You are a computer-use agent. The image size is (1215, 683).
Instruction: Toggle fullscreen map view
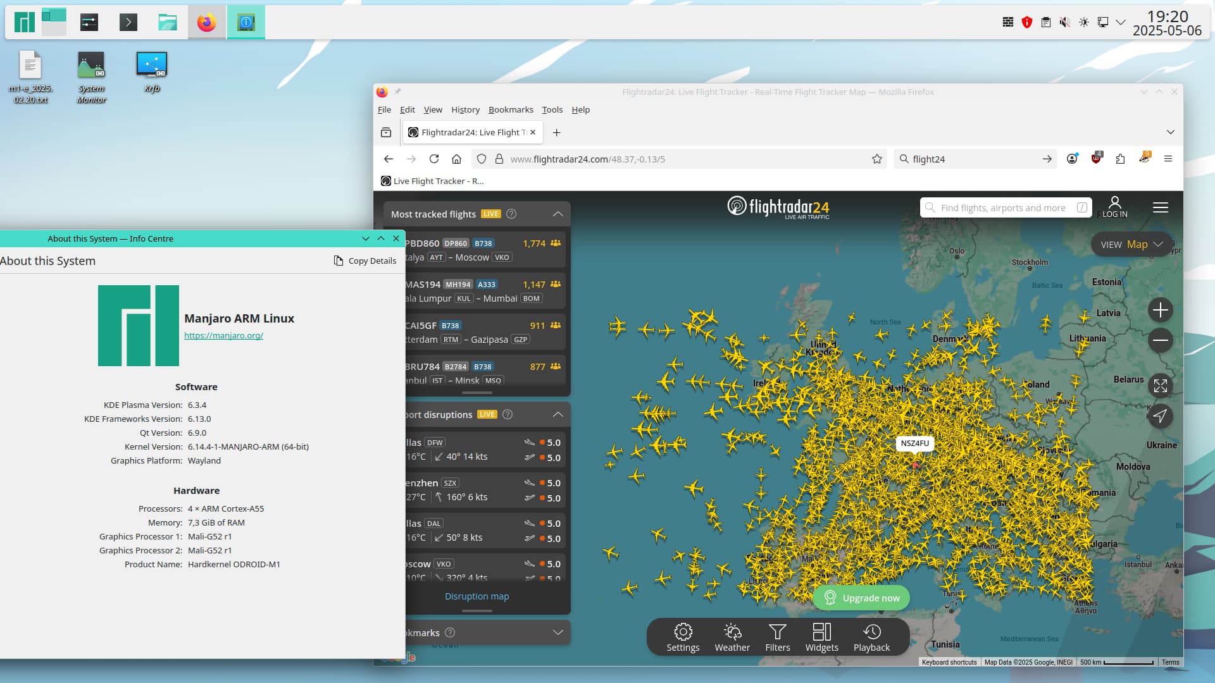coord(1161,386)
